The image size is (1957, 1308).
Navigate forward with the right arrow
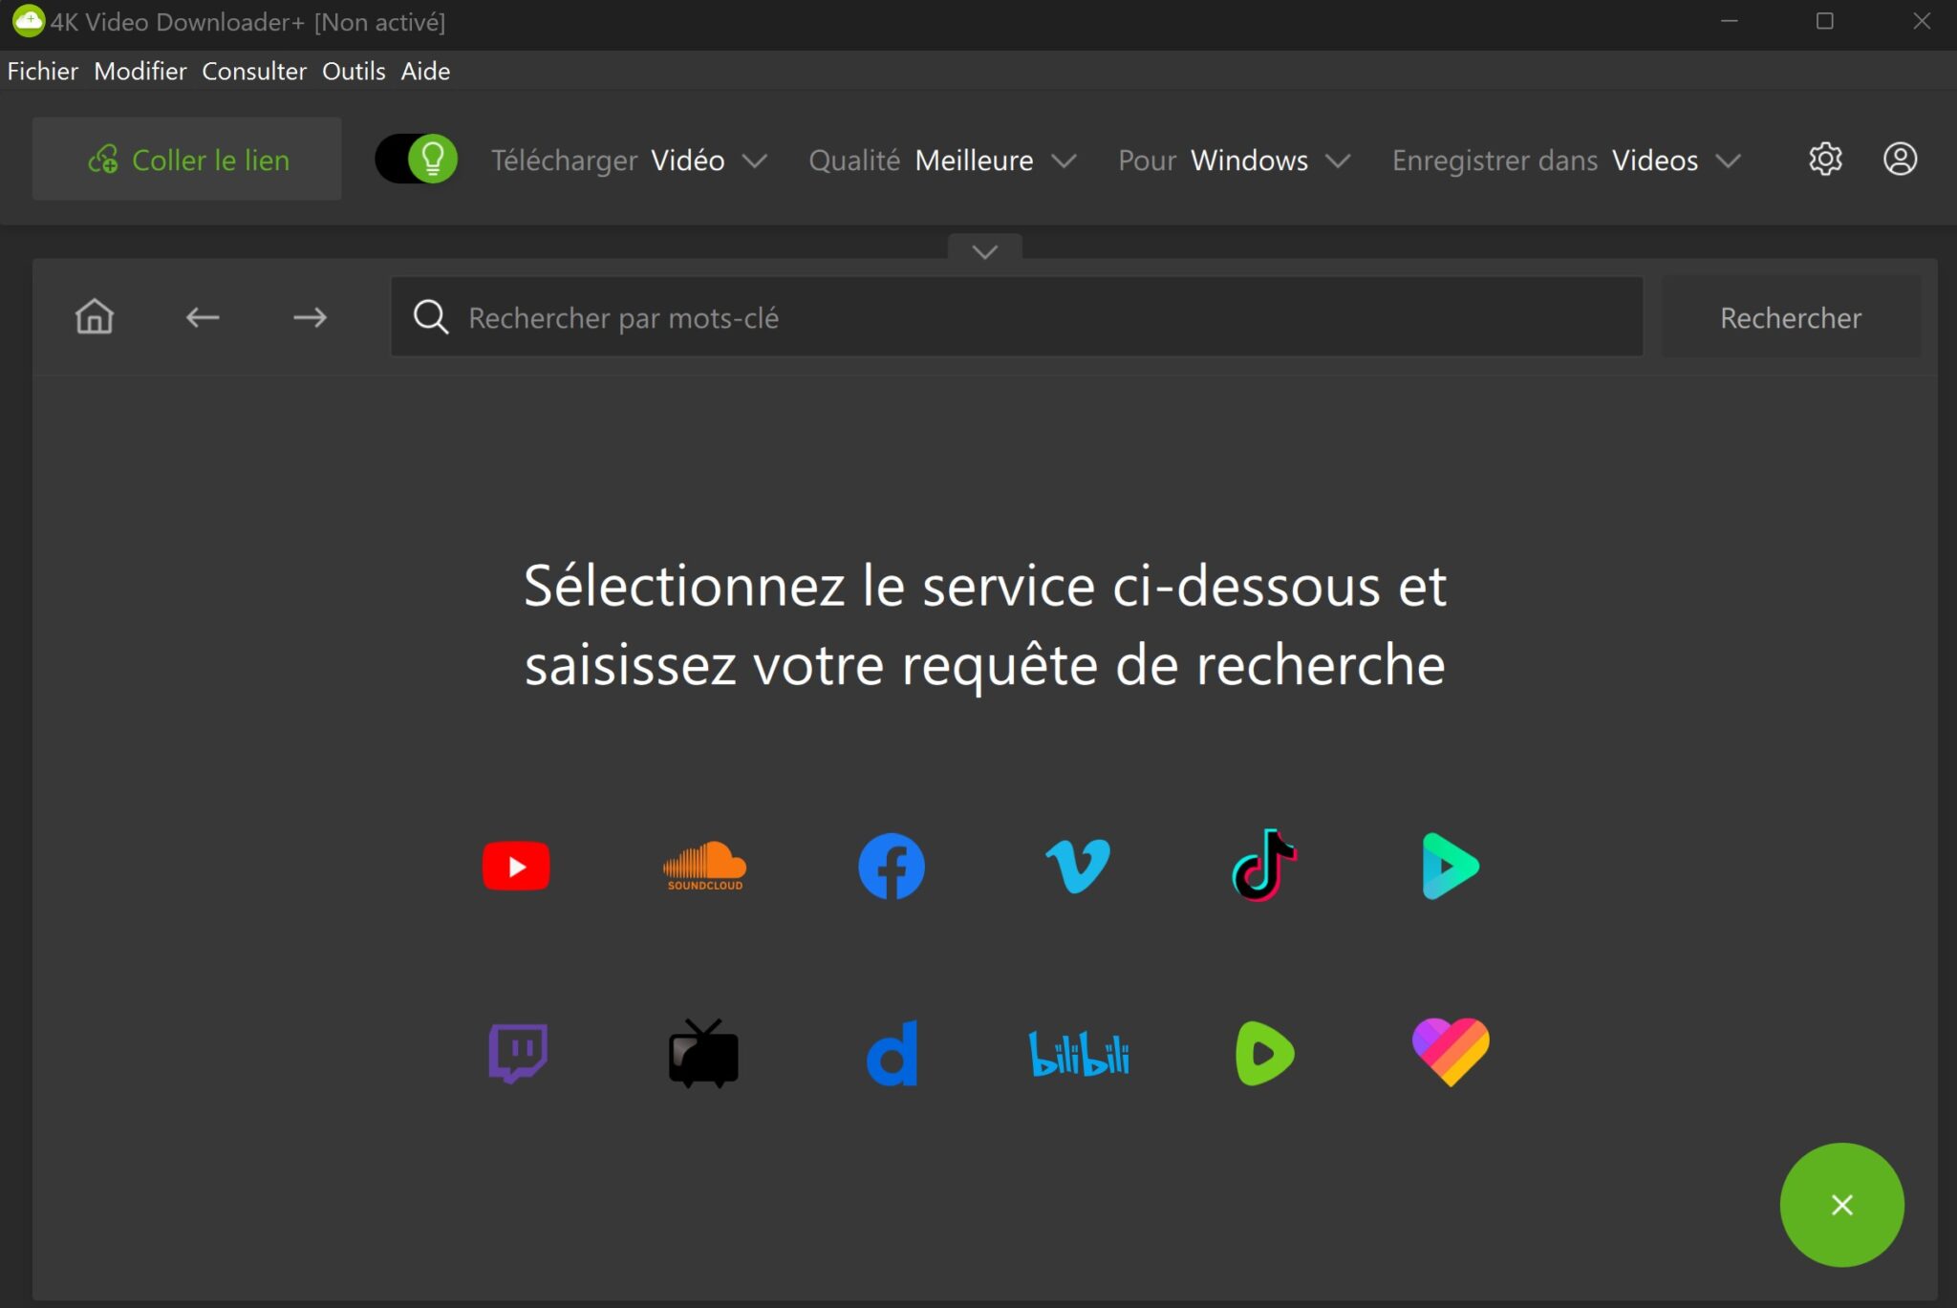point(310,317)
